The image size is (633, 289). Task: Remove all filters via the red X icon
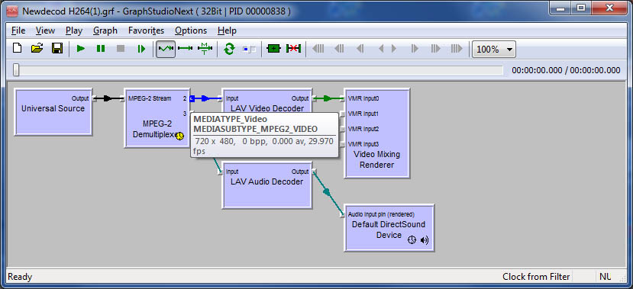click(x=293, y=49)
